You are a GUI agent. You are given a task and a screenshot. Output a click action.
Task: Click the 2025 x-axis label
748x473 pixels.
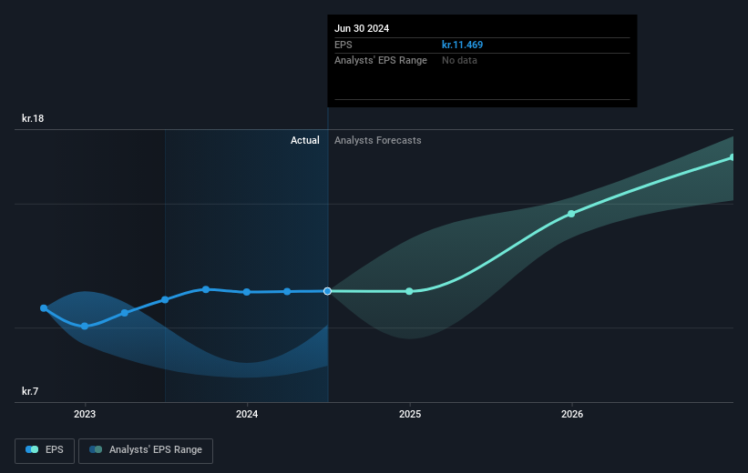(410, 414)
